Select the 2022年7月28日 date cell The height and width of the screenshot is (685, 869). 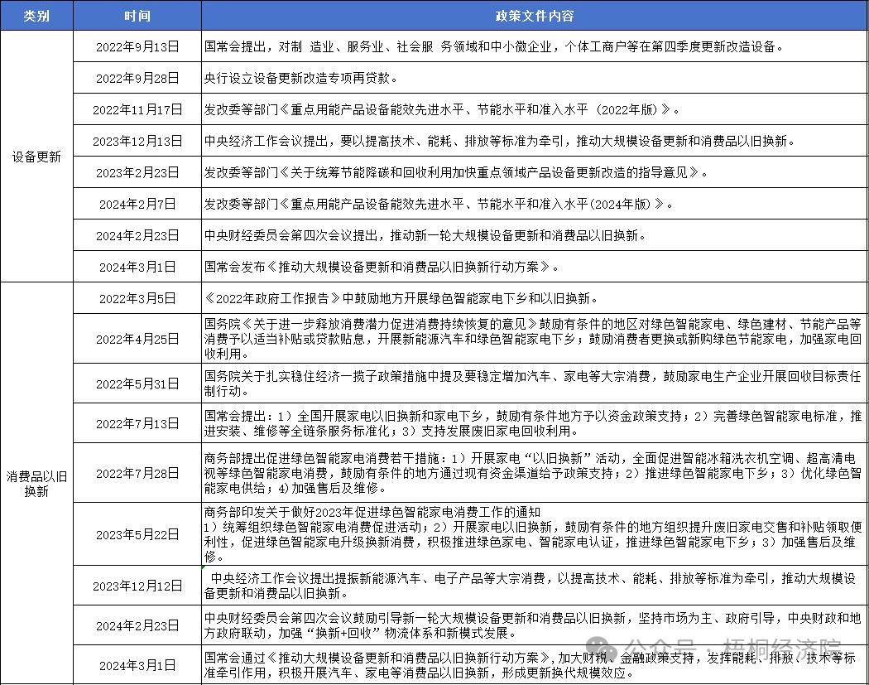tap(137, 473)
